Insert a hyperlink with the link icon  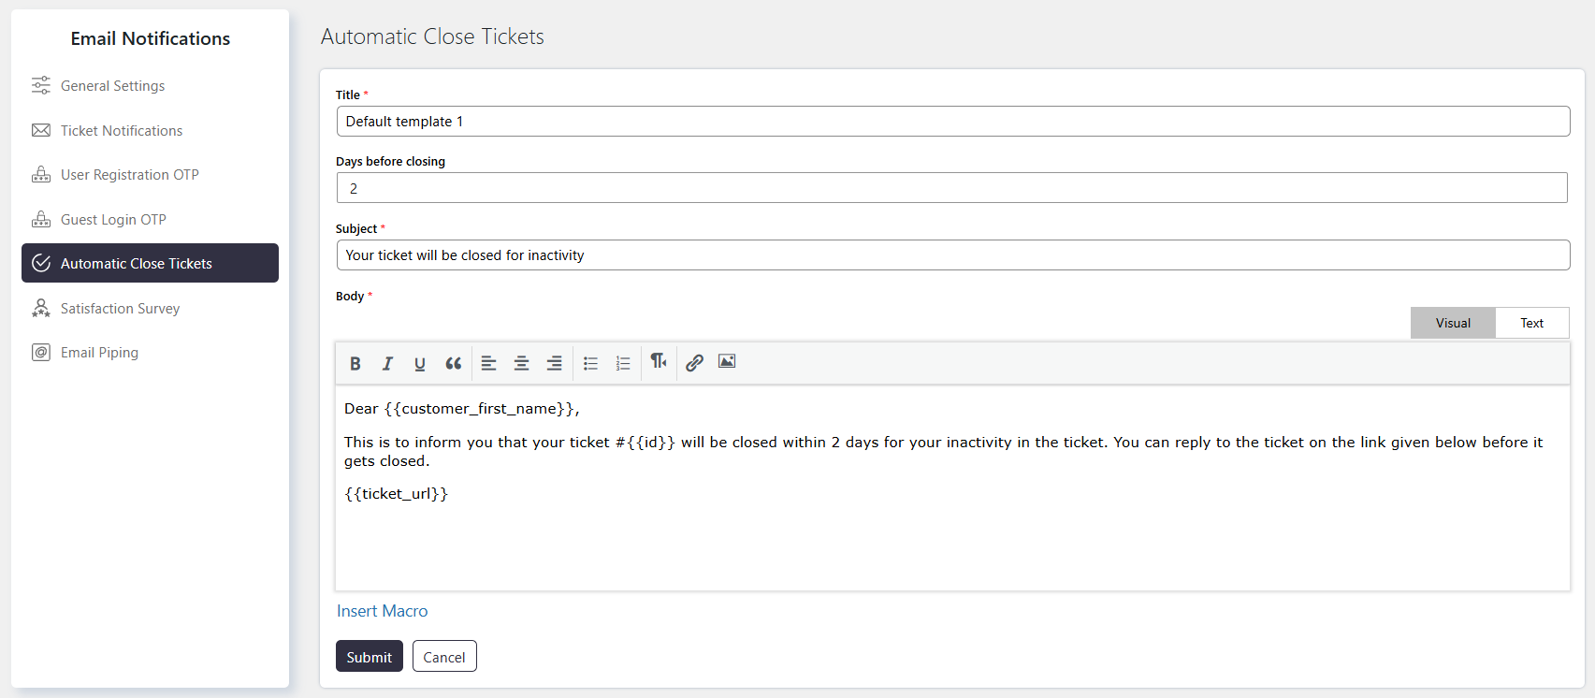point(694,363)
